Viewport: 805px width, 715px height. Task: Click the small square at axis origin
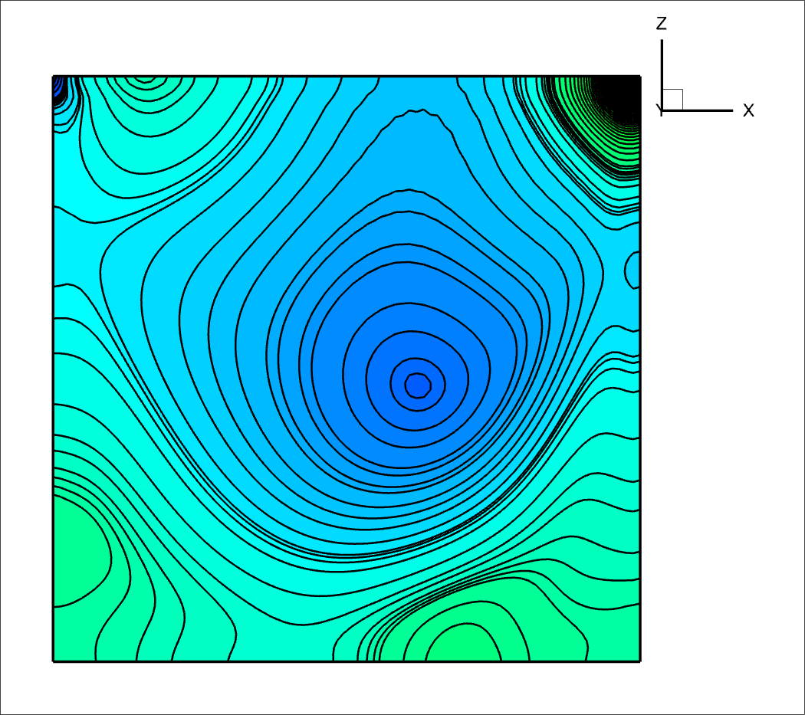pyautogui.click(x=672, y=100)
